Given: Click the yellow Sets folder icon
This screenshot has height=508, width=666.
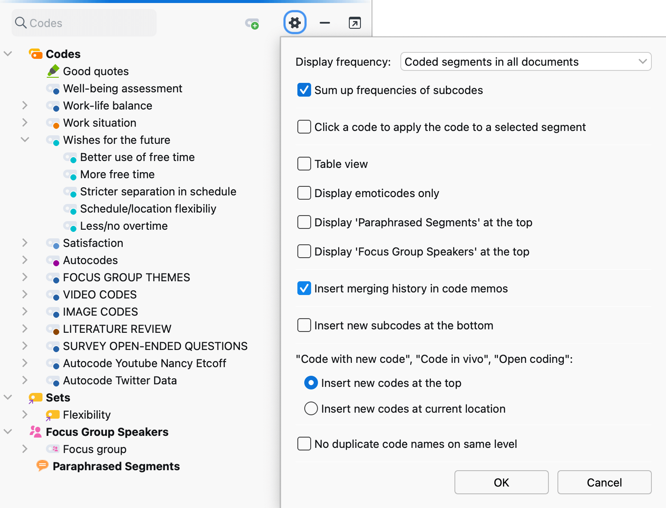Looking at the screenshot, I should click(x=36, y=398).
